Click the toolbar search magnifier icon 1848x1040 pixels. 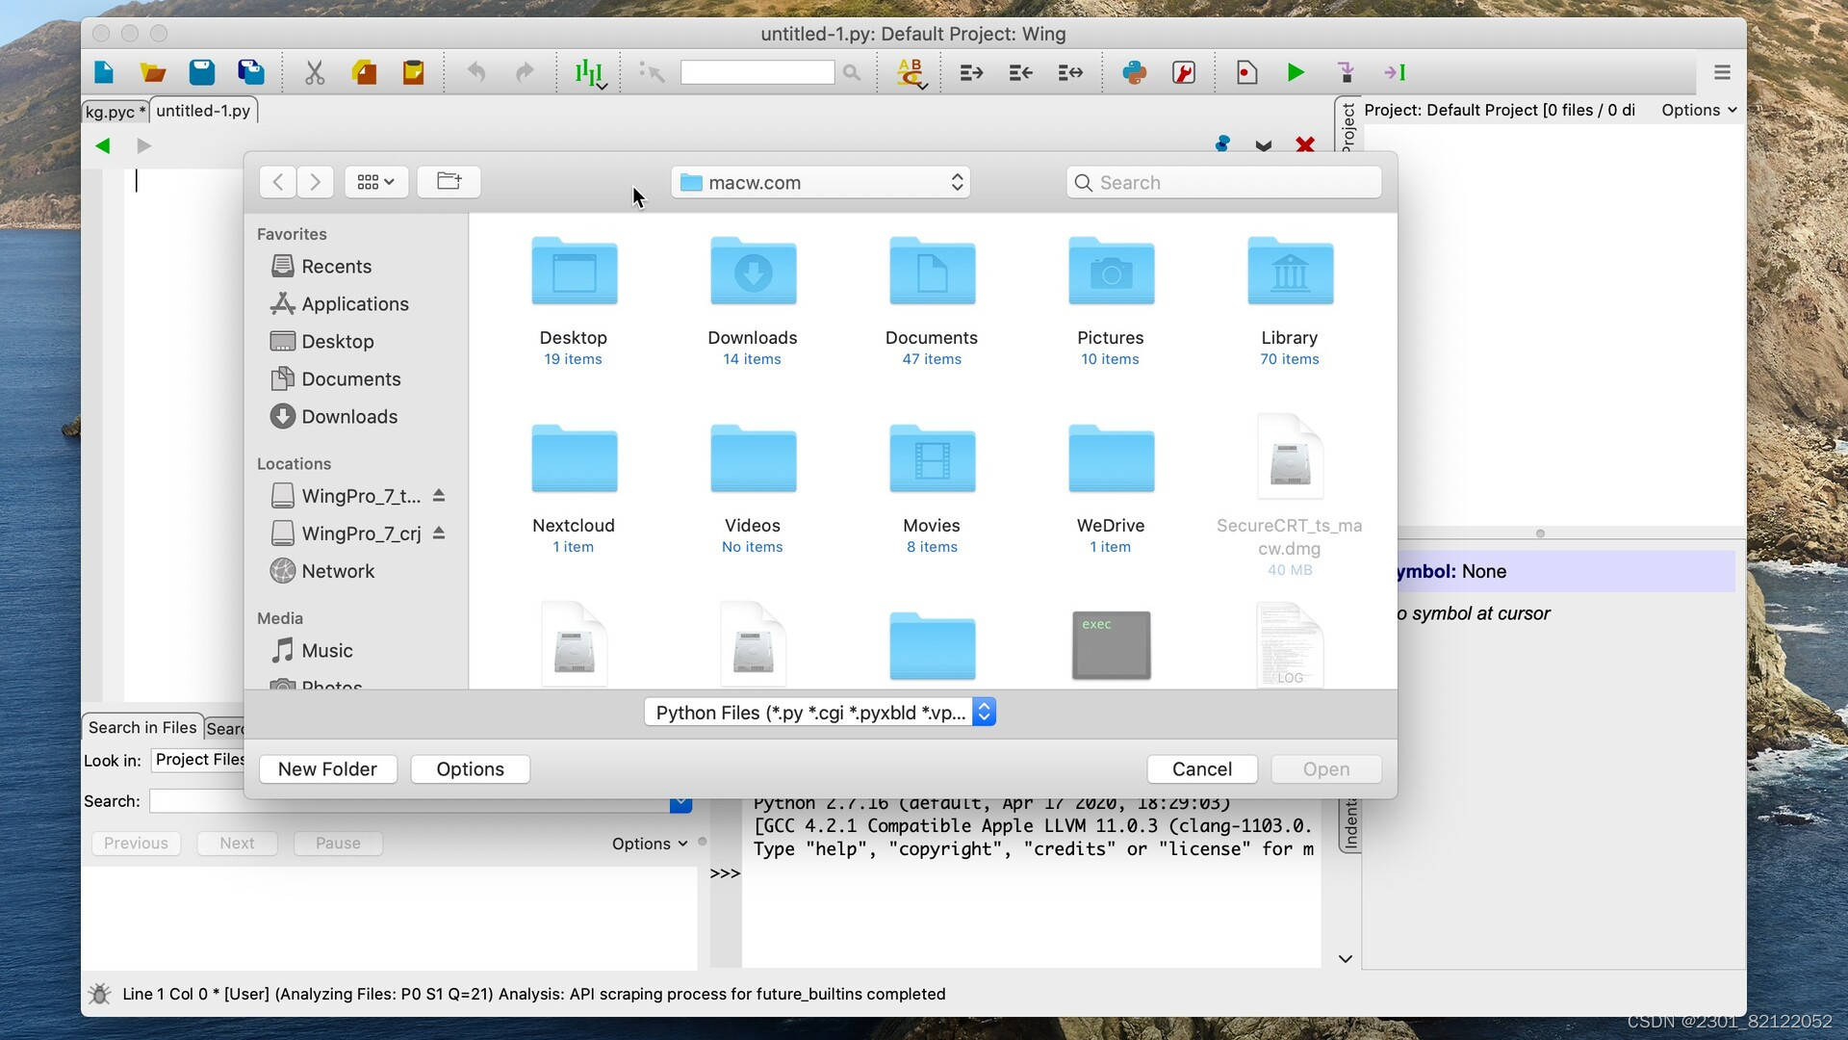coord(852,72)
